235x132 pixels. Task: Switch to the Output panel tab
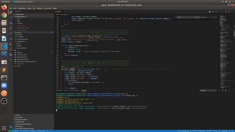(x=66, y=91)
